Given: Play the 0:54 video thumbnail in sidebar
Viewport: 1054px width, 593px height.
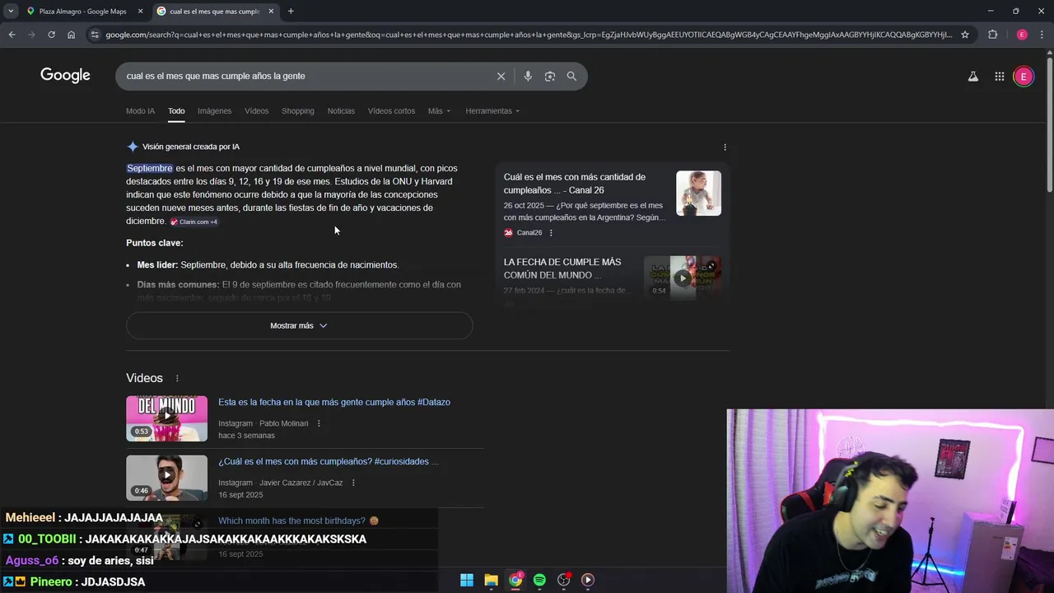Looking at the screenshot, I should tap(683, 278).
